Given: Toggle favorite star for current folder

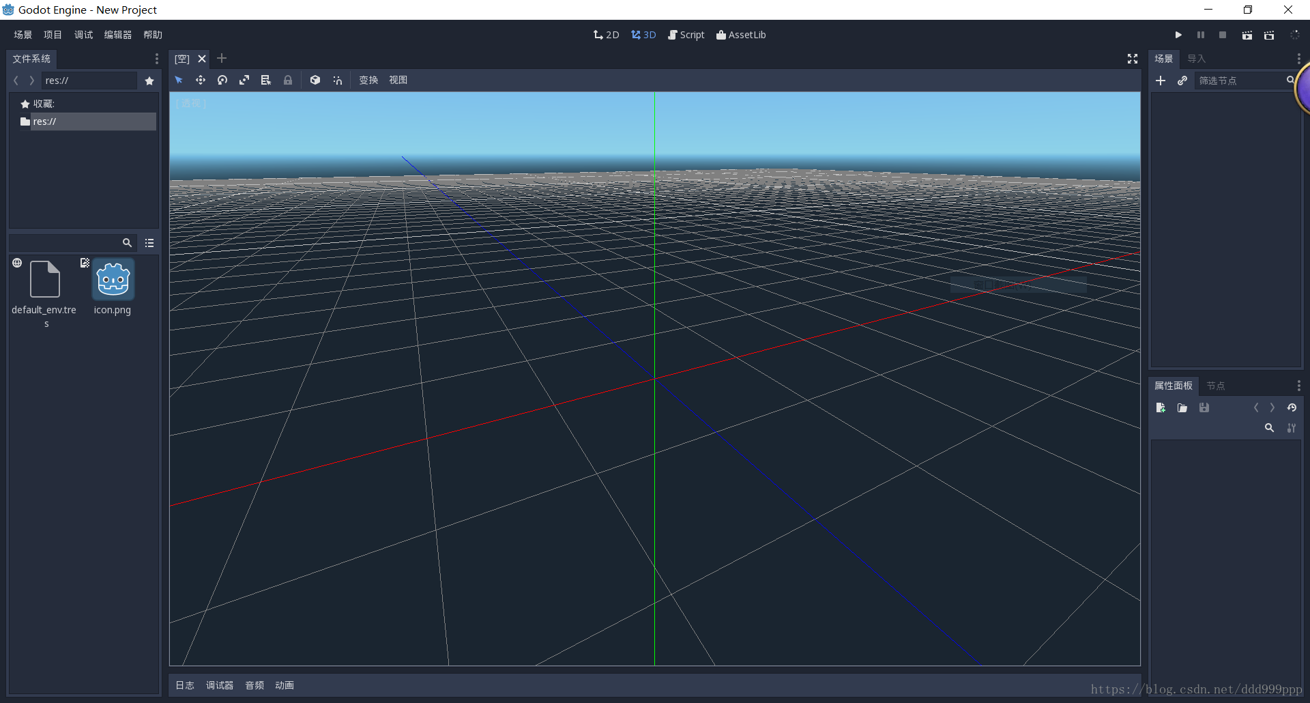Looking at the screenshot, I should [149, 81].
